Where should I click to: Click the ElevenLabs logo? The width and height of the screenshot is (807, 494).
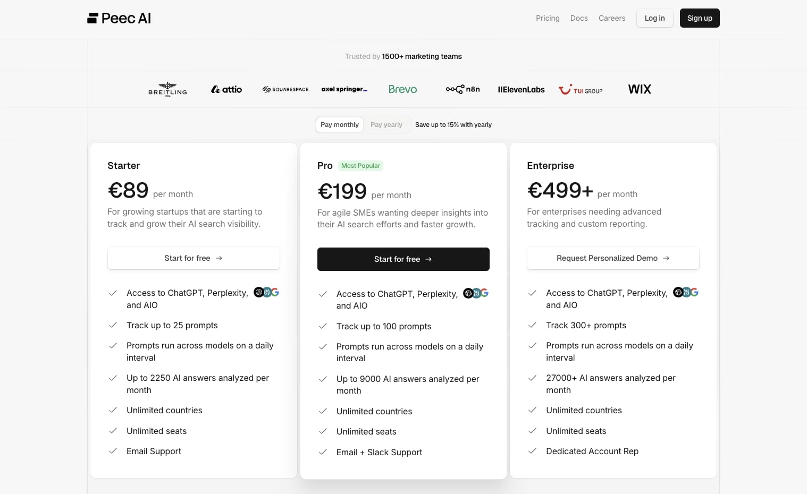521,89
